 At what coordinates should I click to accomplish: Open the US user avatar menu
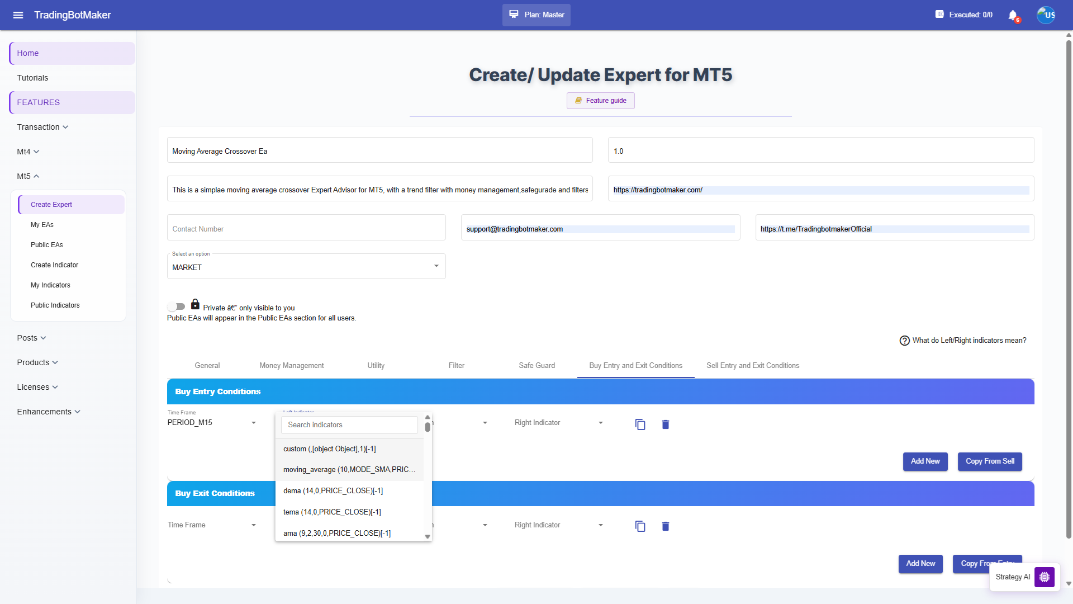[1046, 15]
